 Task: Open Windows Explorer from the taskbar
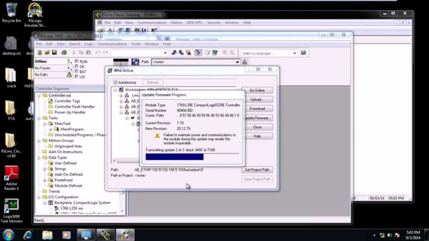[48, 235]
